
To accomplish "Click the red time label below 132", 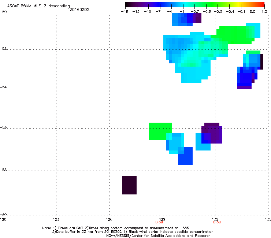I will coord(217,222).
